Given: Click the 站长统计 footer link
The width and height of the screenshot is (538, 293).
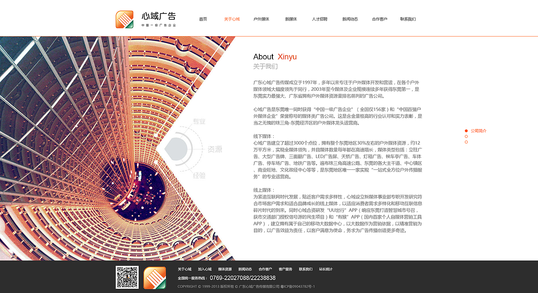Looking at the screenshot, I should point(324,269).
